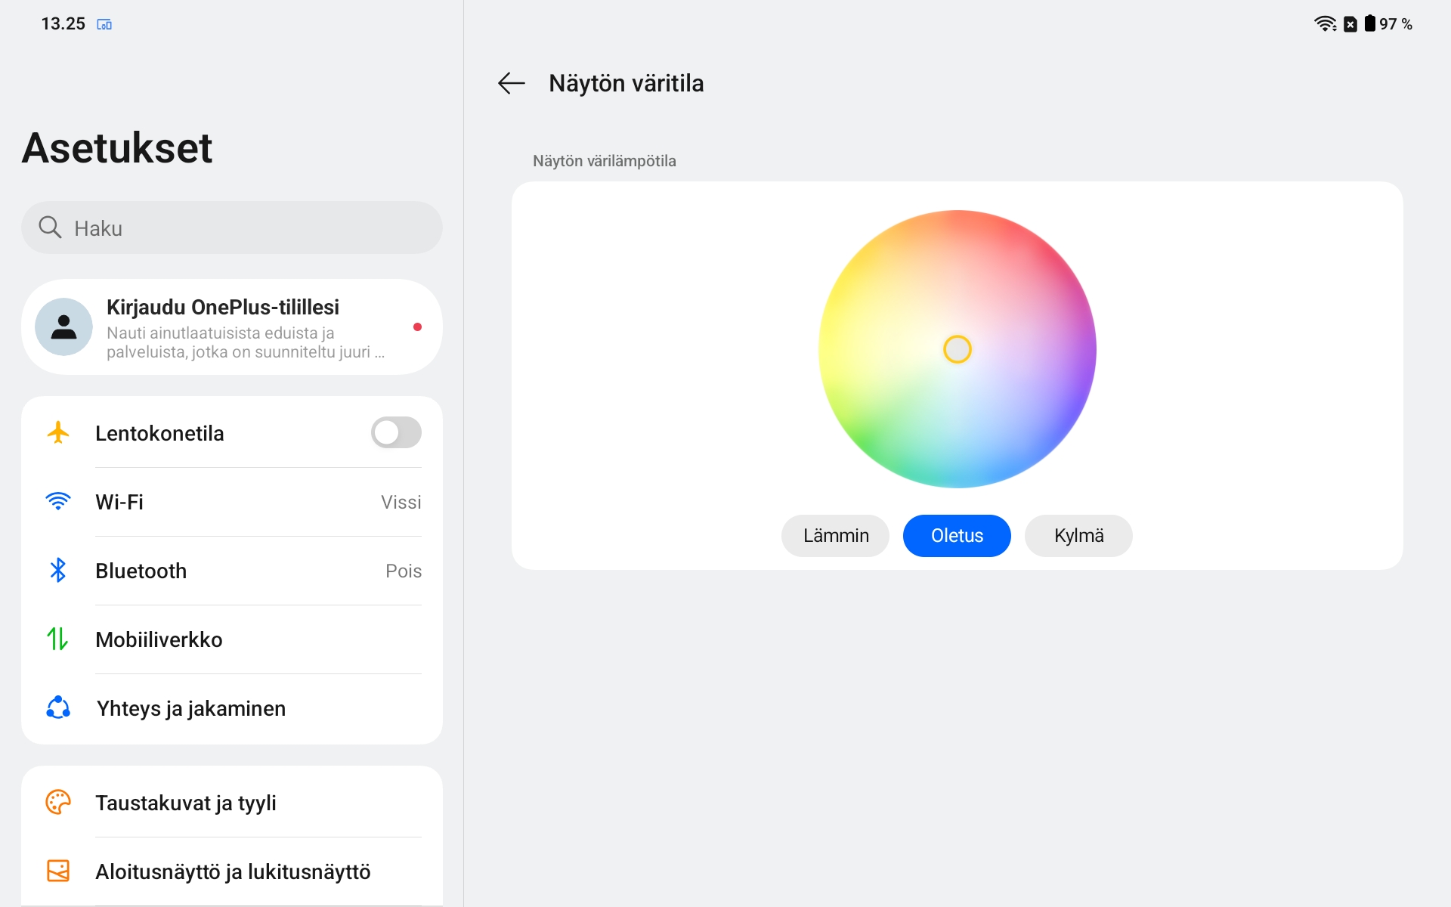The height and width of the screenshot is (907, 1451).
Task: Click the Yhteys ja jakaminen icon
Action: [58, 707]
